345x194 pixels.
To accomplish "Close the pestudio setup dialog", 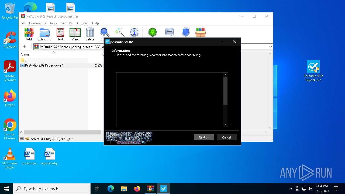I will [x=235, y=42].
